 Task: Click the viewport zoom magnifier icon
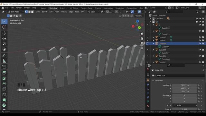tap(142, 34)
